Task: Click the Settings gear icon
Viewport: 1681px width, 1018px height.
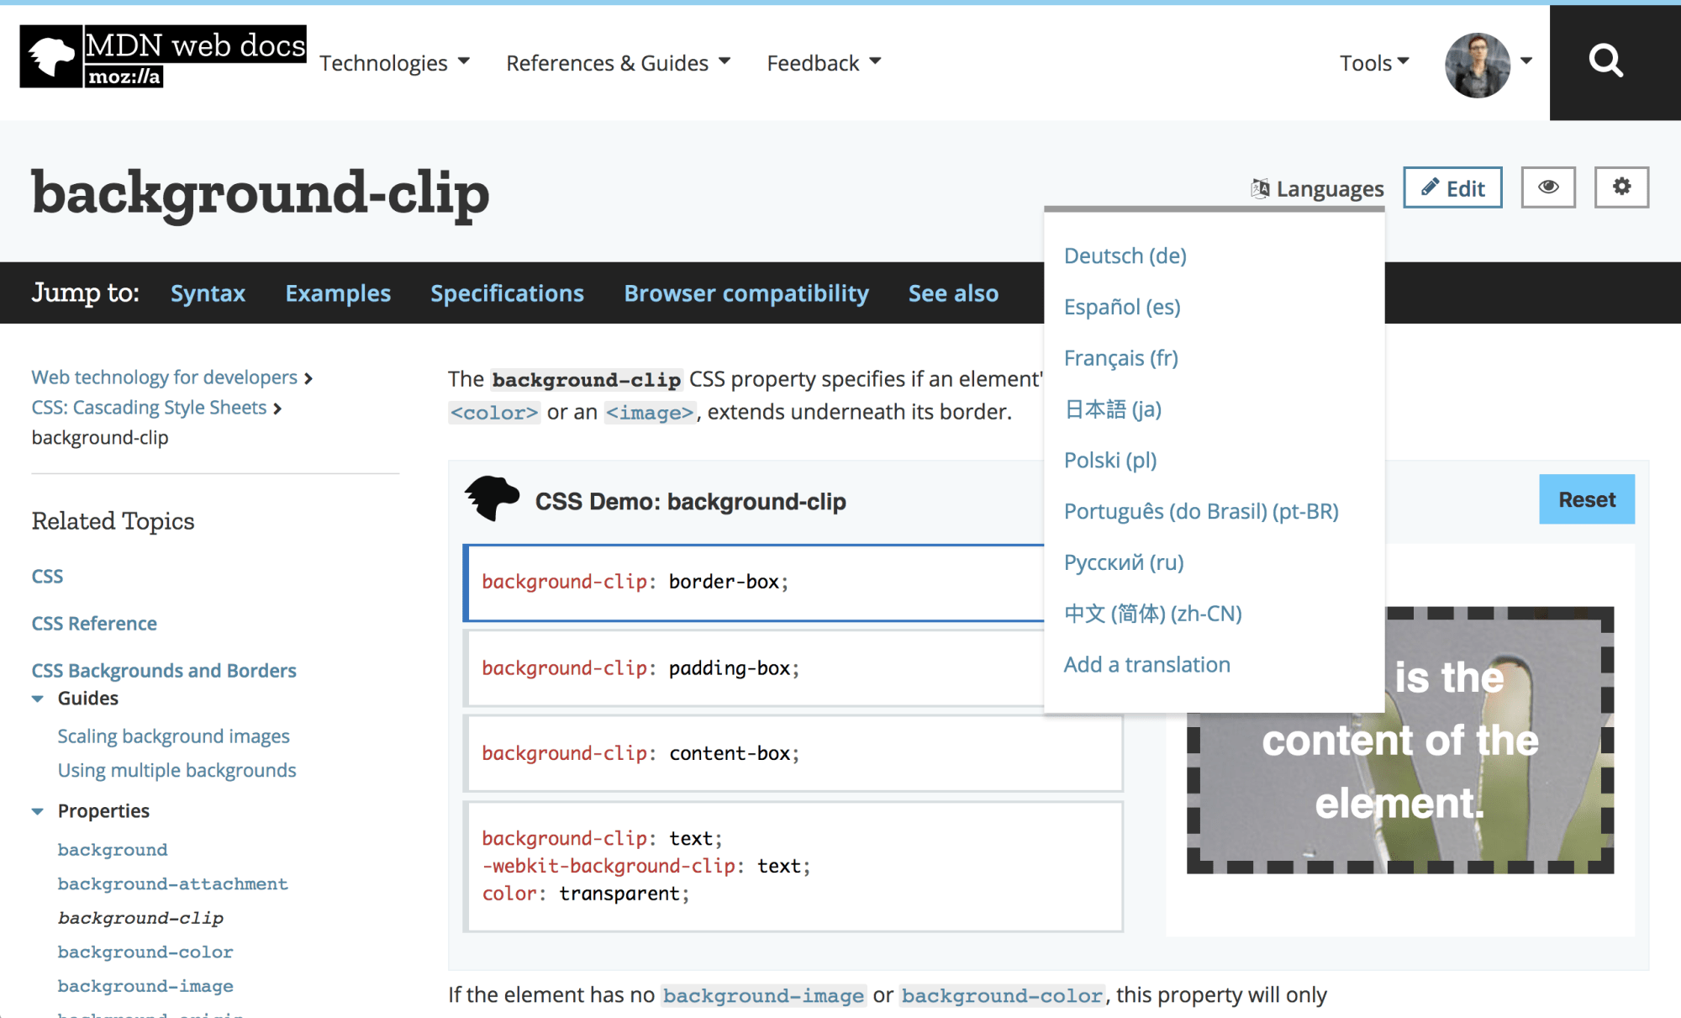Action: point(1621,186)
